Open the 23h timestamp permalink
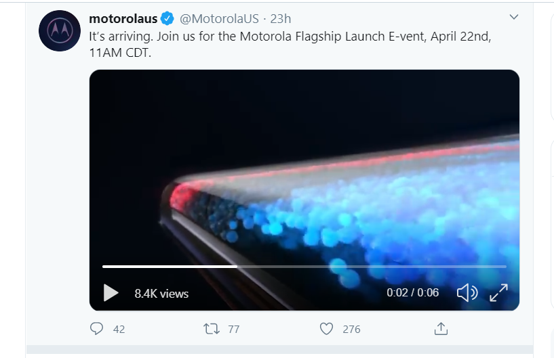 point(281,19)
